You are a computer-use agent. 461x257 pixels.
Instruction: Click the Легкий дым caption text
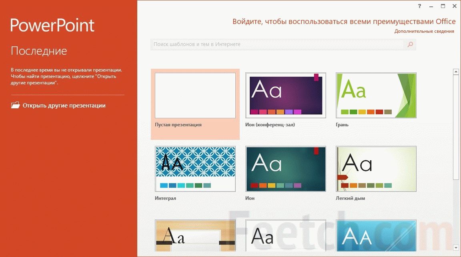click(x=350, y=198)
